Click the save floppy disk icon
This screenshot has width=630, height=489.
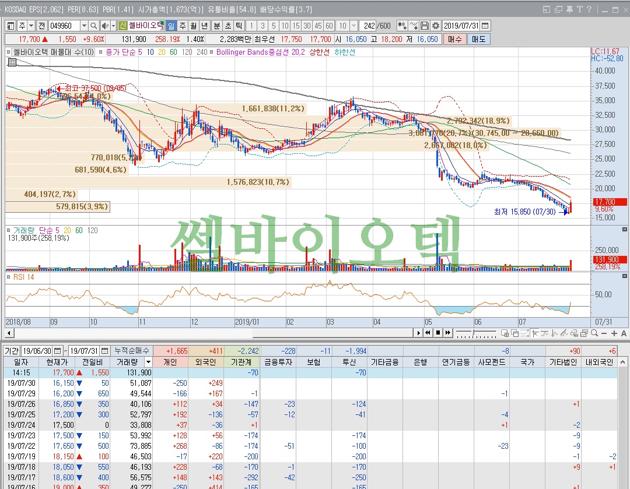click(x=425, y=26)
